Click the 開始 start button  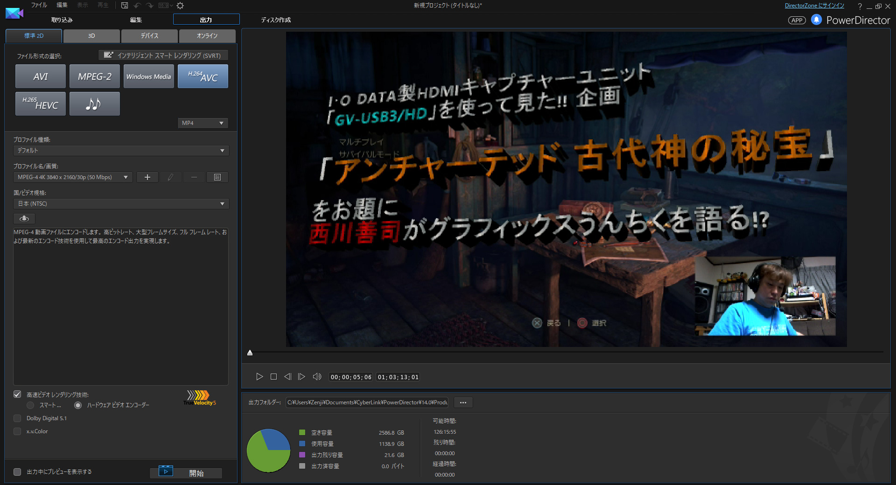click(x=196, y=473)
